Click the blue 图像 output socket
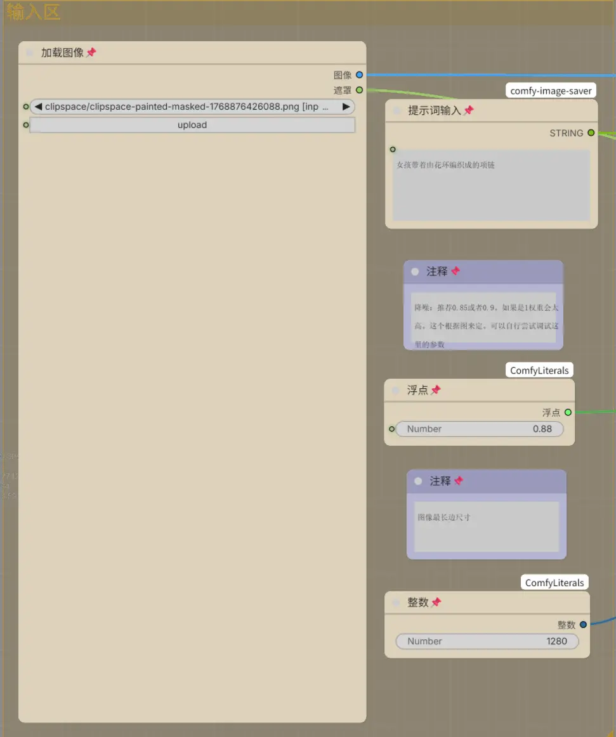This screenshot has width=616, height=737. click(359, 75)
